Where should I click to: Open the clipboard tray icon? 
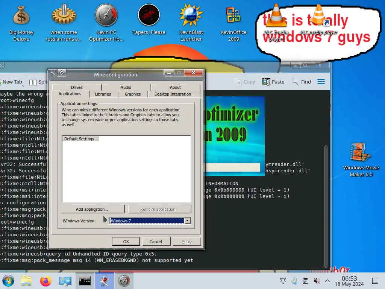coord(306,281)
